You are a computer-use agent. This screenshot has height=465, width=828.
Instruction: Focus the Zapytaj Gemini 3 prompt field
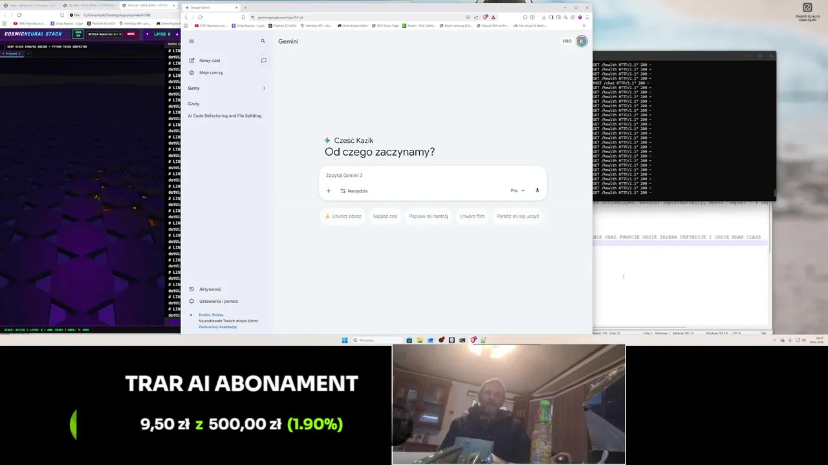click(x=433, y=176)
